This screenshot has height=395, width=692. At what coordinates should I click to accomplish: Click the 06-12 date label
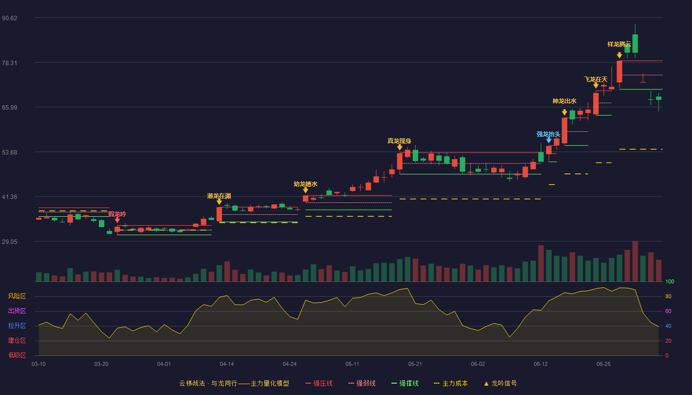(x=541, y=364)
